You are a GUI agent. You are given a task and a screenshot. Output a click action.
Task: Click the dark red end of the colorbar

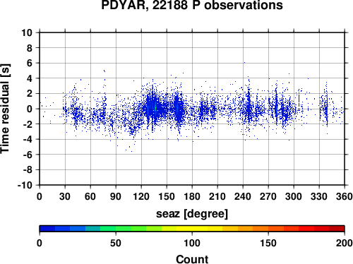337,229
